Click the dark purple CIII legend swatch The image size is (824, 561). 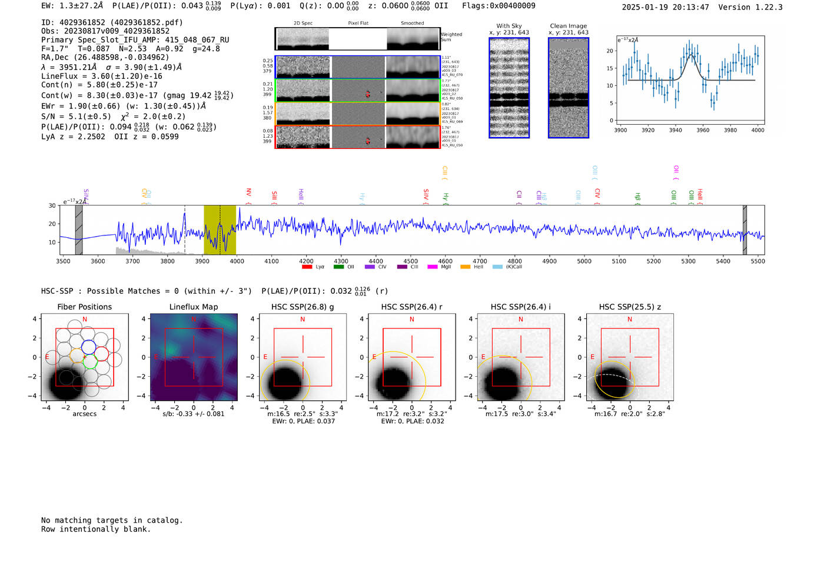pos(401,267)
